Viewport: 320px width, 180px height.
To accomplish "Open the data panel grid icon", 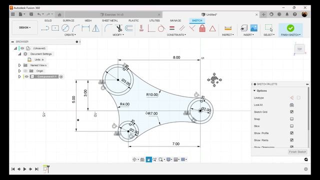I will click(x=13, y=14).
